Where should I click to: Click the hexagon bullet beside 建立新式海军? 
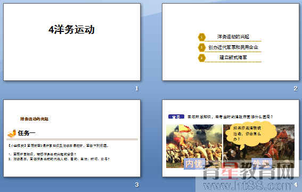point(201,58)
